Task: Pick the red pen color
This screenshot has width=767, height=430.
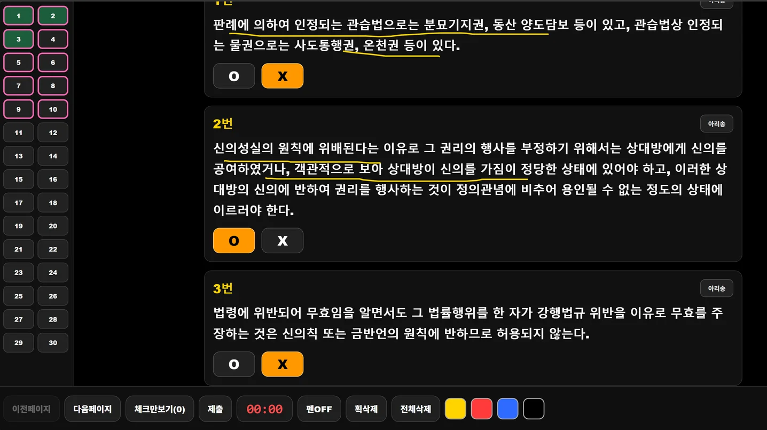Action: (482, 409)
